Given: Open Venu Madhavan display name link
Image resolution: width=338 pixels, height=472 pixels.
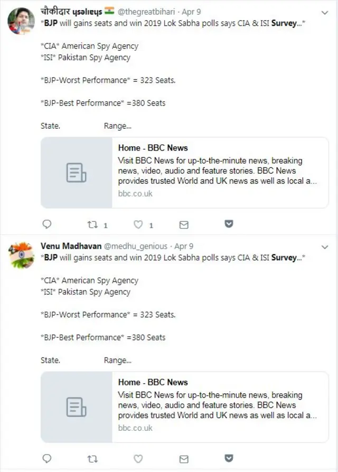Looking at the screenshot, I should [x=71, y=246].
